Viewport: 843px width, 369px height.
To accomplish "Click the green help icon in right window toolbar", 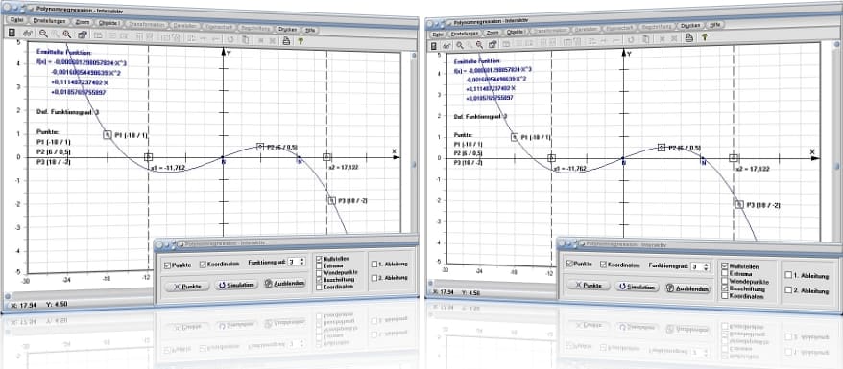I will click(x=704, y=37).
